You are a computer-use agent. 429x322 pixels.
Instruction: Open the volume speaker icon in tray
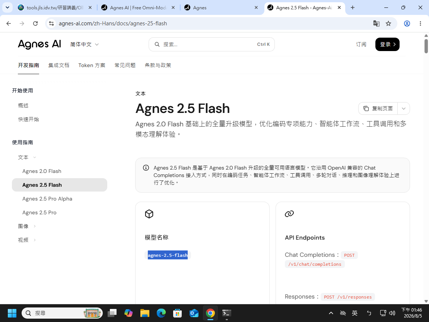(392, 313)
